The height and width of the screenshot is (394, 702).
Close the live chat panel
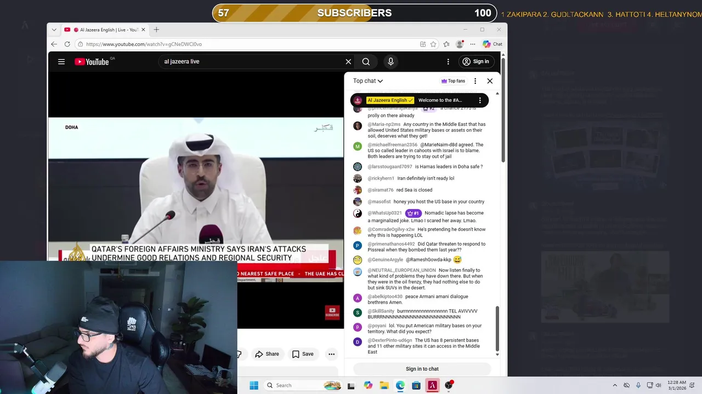coord(490,81)
